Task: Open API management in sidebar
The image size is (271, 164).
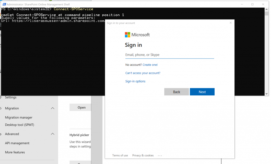Action: [x=17, y=143]
